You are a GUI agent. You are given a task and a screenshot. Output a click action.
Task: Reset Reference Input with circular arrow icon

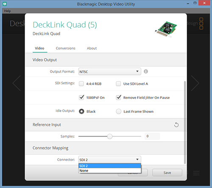pyautogui.click(x=176, y=125)
